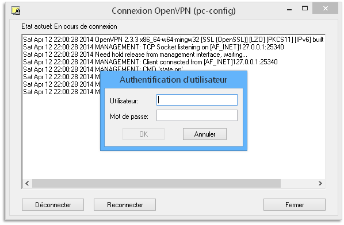This screenshot has height=225, width=344.
Task: Select the 'OpenVPN 2.3.3 x86_64' log line
Action: [173, 40]
